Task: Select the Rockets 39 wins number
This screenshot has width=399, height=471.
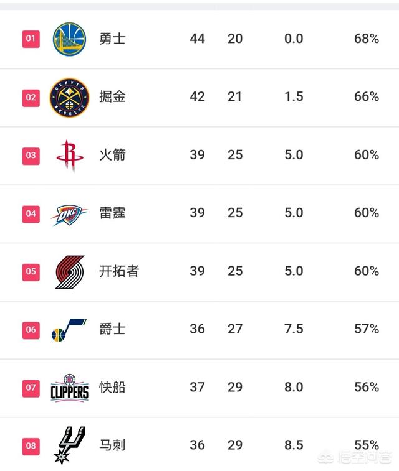Action: tap(198, 155)
